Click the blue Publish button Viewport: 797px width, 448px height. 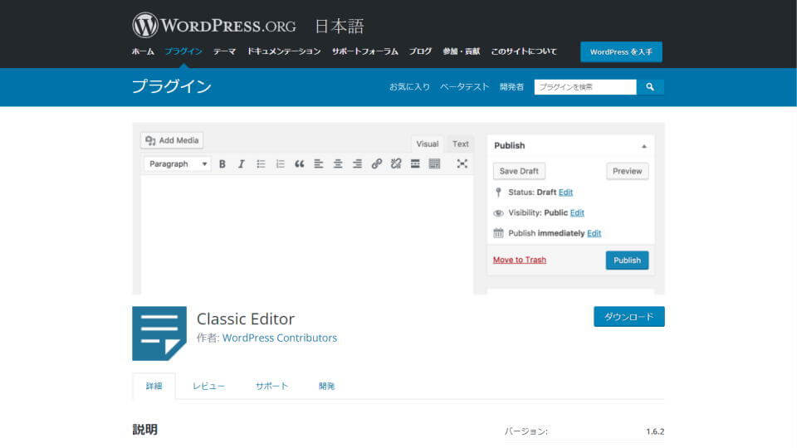628,260
